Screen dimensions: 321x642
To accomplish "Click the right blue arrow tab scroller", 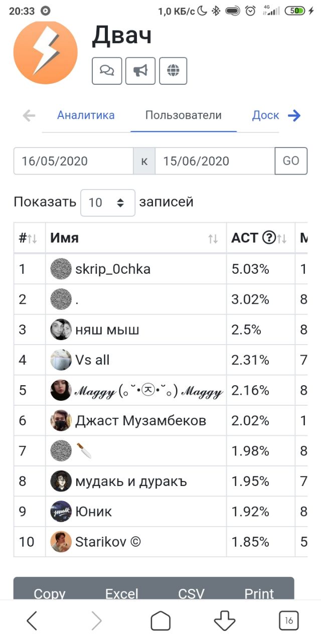I will click(294, 116).
